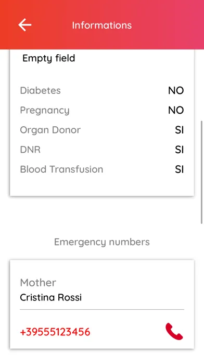Select the DNR row label
Image resolution: width=204 pixels, height=363 pixels.
(30, 150)
